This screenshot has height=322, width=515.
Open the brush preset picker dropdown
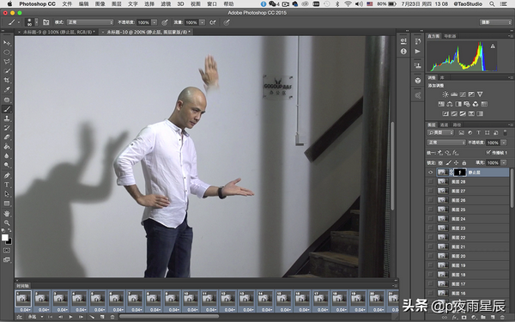click(x=36, y=22)
